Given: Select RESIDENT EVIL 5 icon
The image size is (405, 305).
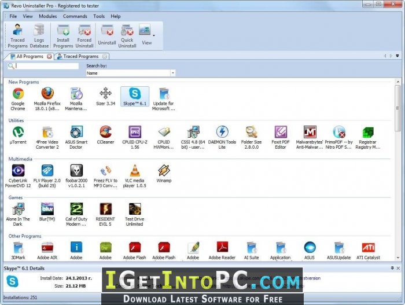Looking at the screenshot, I should [105, 215].
